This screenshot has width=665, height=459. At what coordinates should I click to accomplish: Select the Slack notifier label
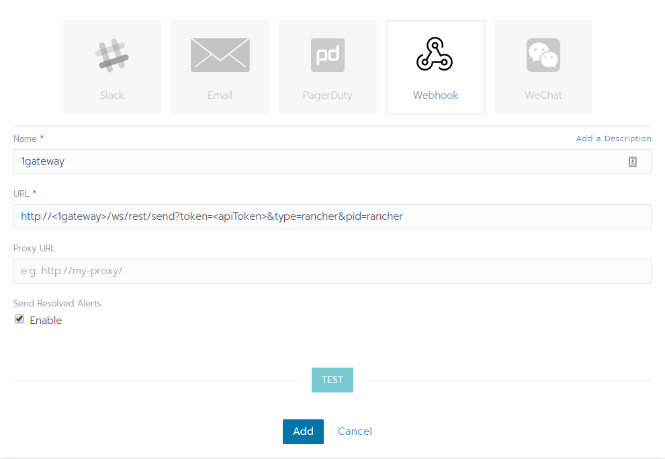[x=112, y=95]
